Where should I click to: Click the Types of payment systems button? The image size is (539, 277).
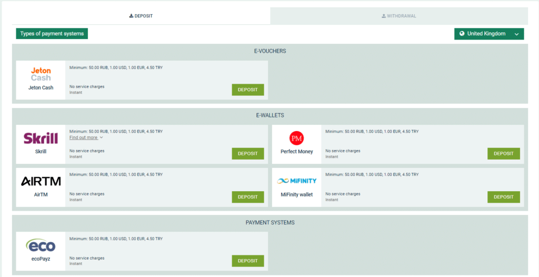tap(52, 34)
